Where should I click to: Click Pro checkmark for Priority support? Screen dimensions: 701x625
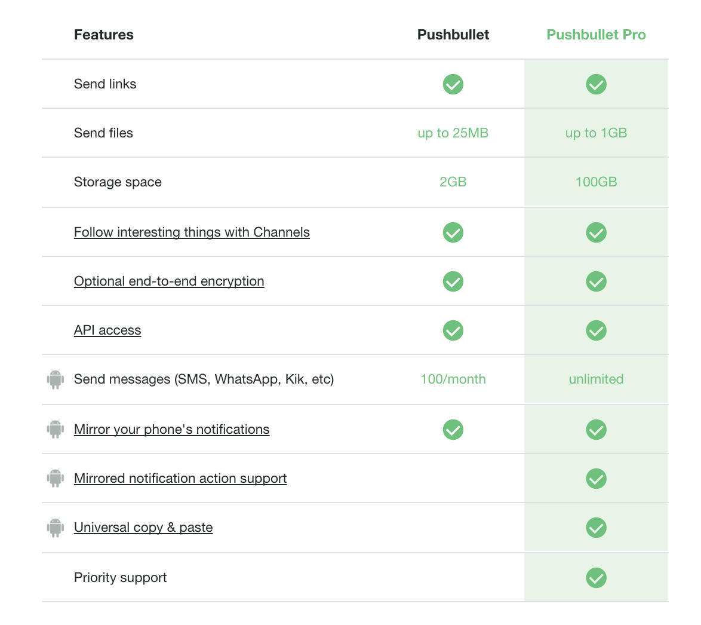point(596,578)
